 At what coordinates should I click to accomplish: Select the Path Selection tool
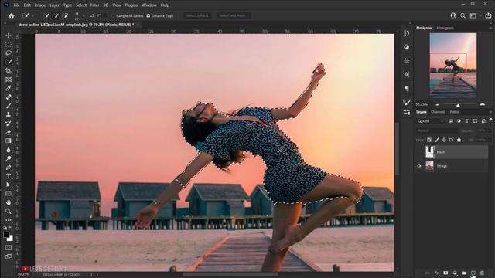pyautogui.click(x=9, y=185)
